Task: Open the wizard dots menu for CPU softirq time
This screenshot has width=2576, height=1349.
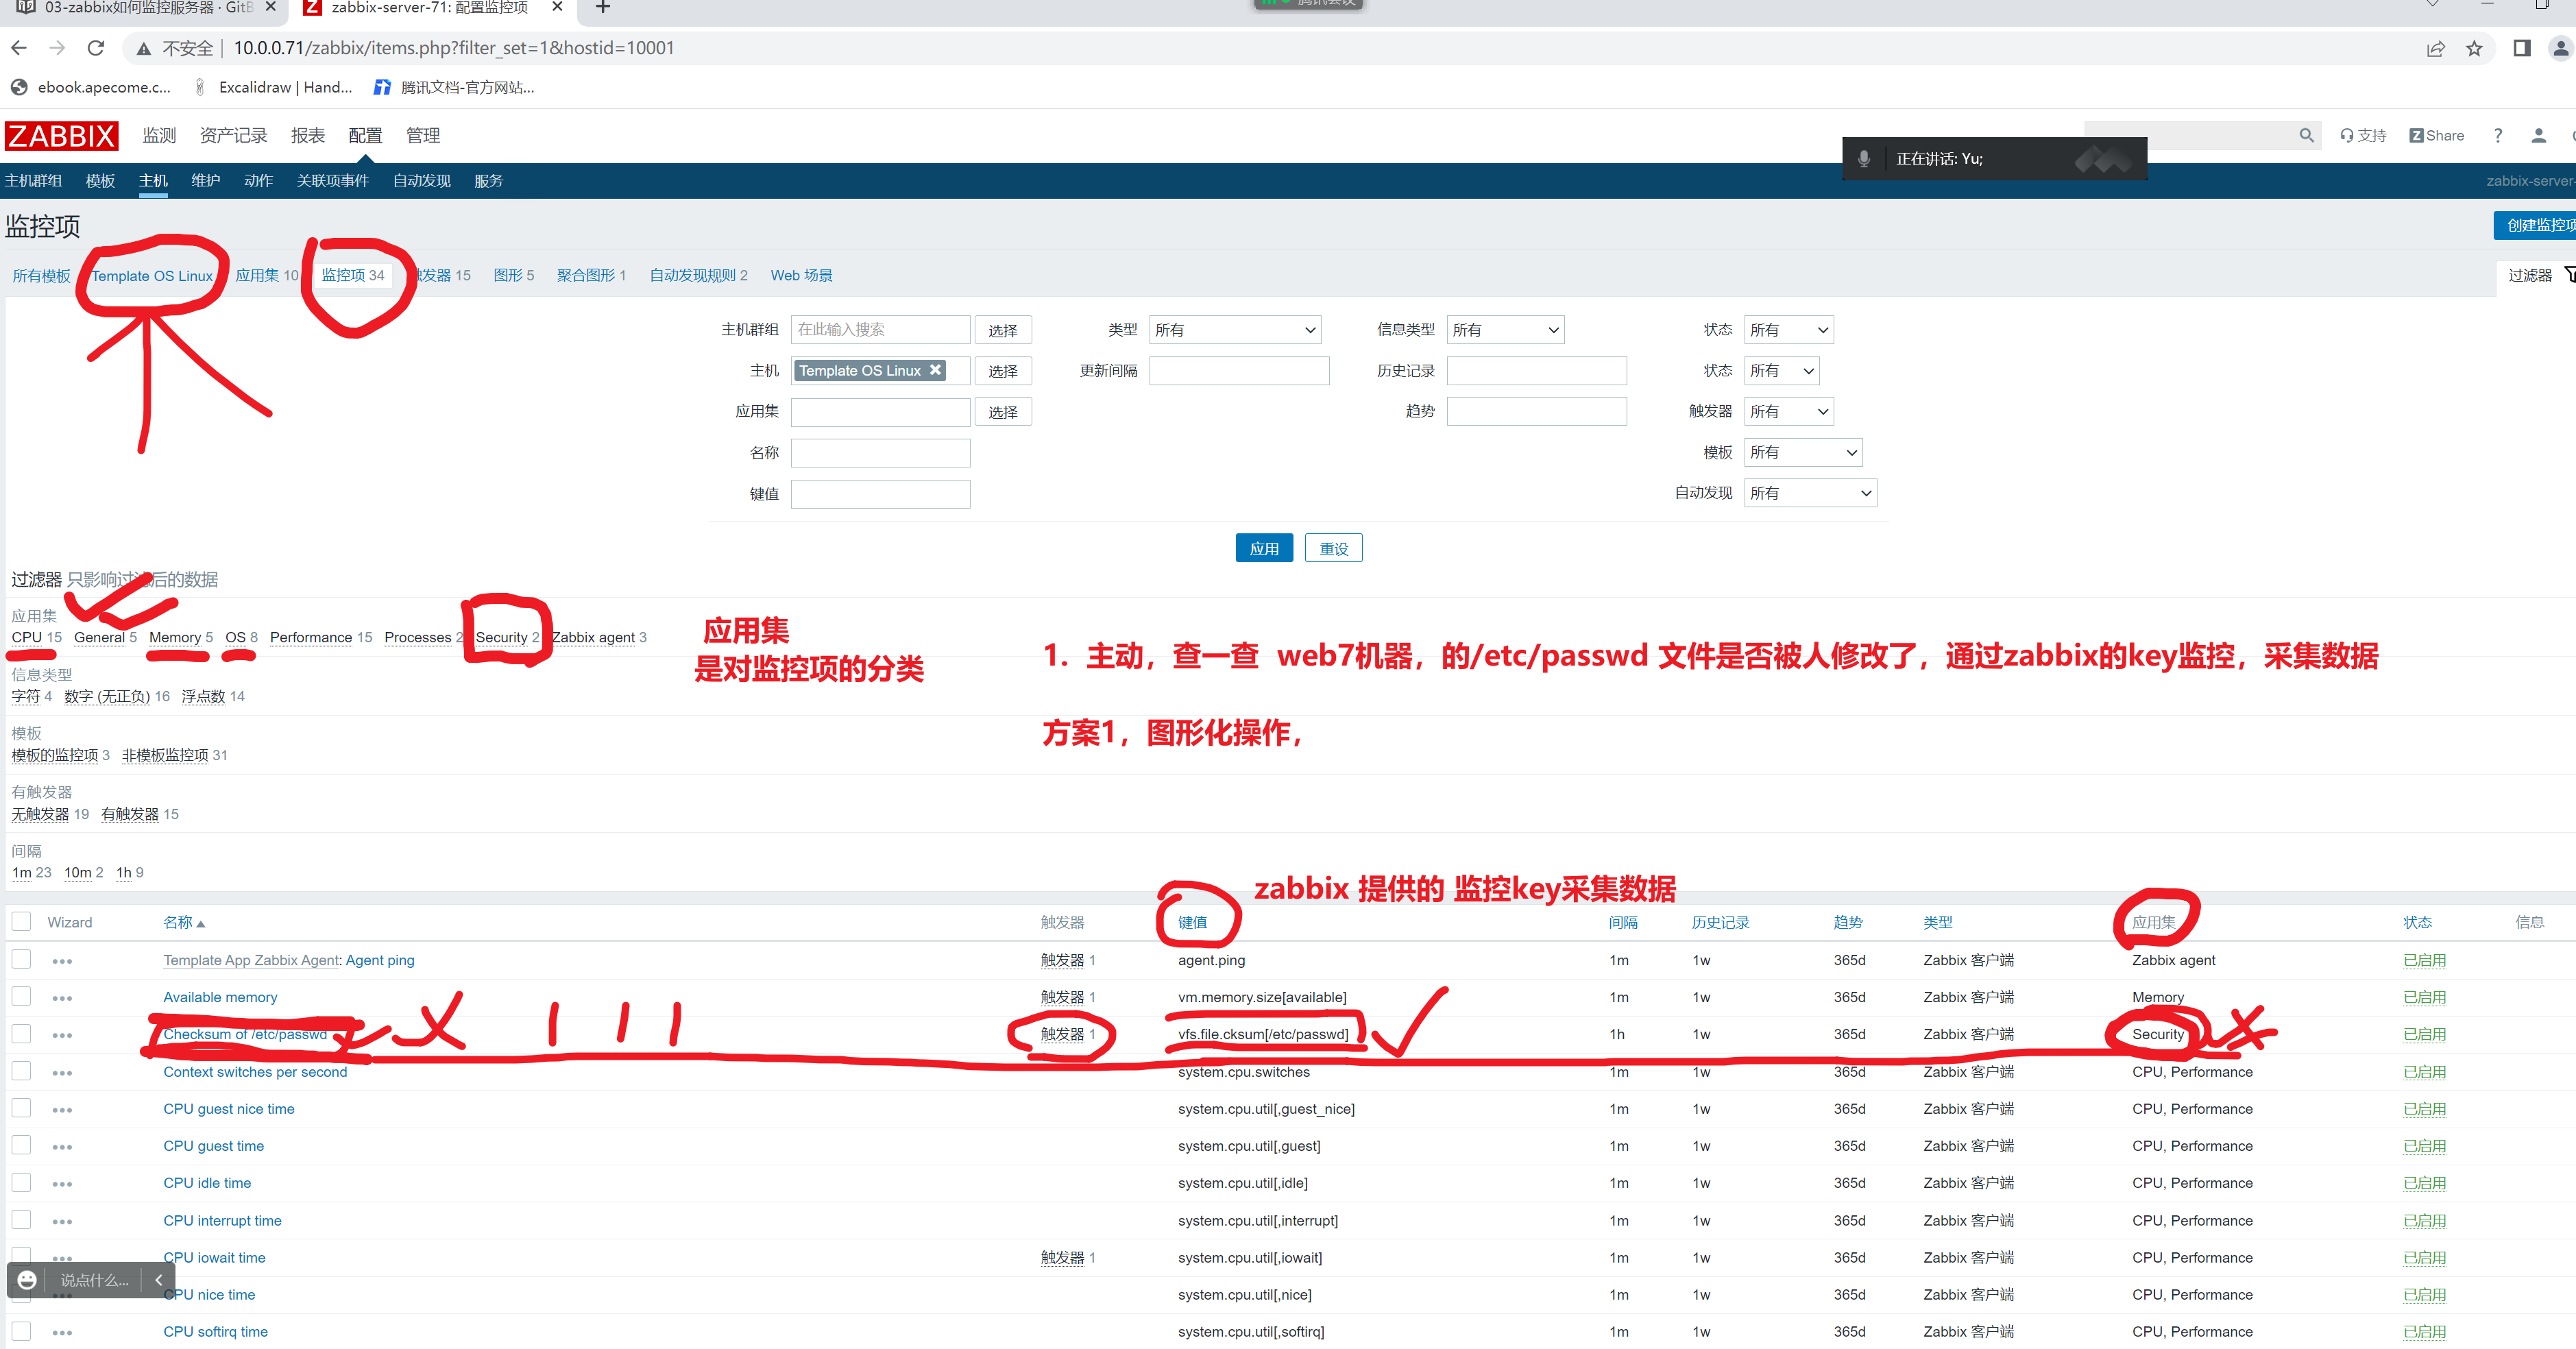Action: pyautogui.click(x=62, y=1333)
